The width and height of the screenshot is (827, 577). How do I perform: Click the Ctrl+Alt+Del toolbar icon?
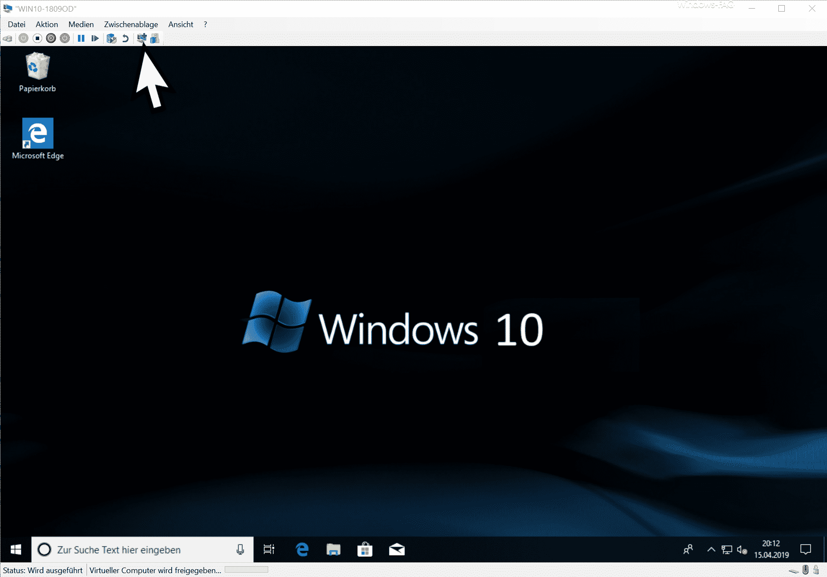pyautogui.click(x=7, y=39)
